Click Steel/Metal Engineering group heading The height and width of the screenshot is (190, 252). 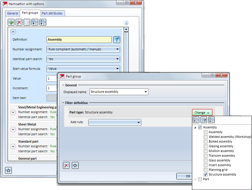[x=37, y=107]
